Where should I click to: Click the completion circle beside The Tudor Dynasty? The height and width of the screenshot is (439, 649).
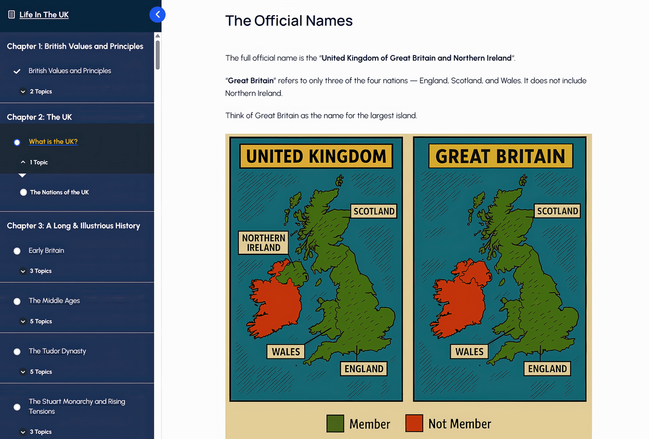[17, 351]
